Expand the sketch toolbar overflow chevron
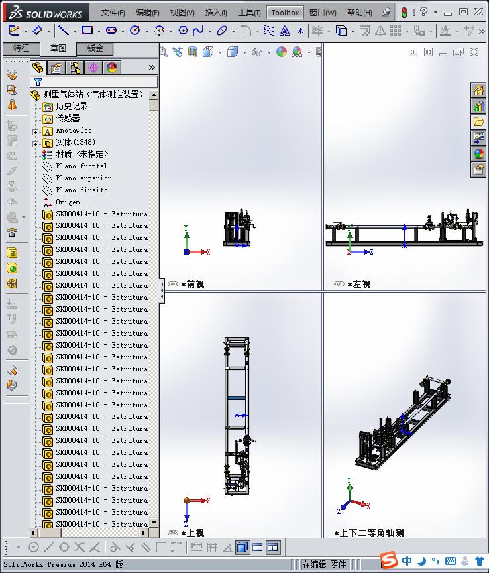The height and width of the screenshot is (573, 489). [482, 31]
